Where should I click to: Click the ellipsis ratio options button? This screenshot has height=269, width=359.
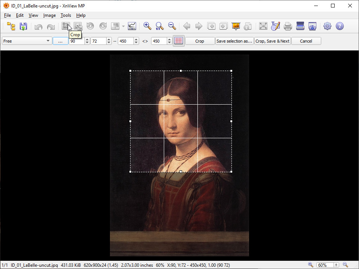point(60,41)
